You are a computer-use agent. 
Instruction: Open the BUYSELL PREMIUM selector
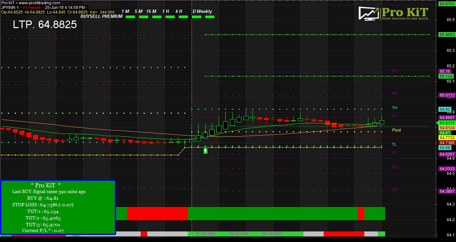(101, 16)
